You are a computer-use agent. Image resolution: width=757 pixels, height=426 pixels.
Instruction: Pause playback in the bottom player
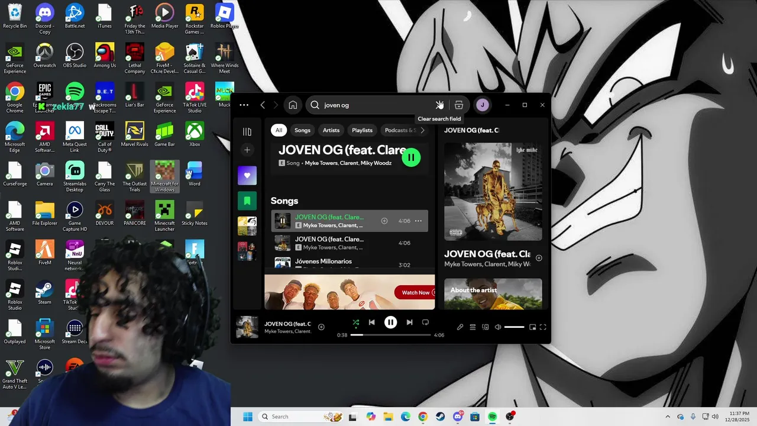tap(390, 322)
